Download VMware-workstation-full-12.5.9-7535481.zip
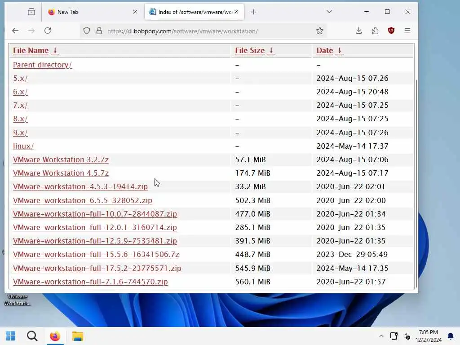460x345 pixels. tap(95, 241)
